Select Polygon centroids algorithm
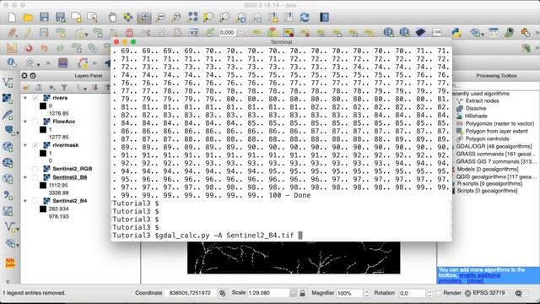540x304 pixels. (x=487, y=138)
